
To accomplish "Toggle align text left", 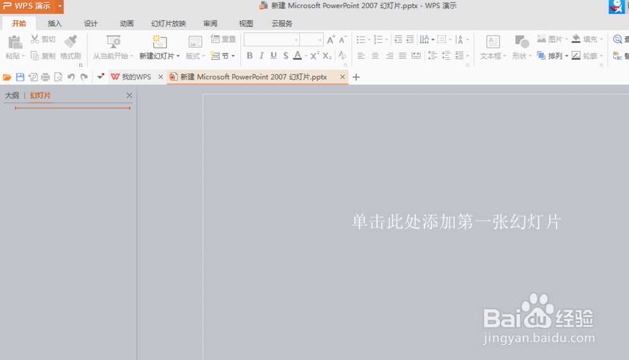I will coord(361,55).
